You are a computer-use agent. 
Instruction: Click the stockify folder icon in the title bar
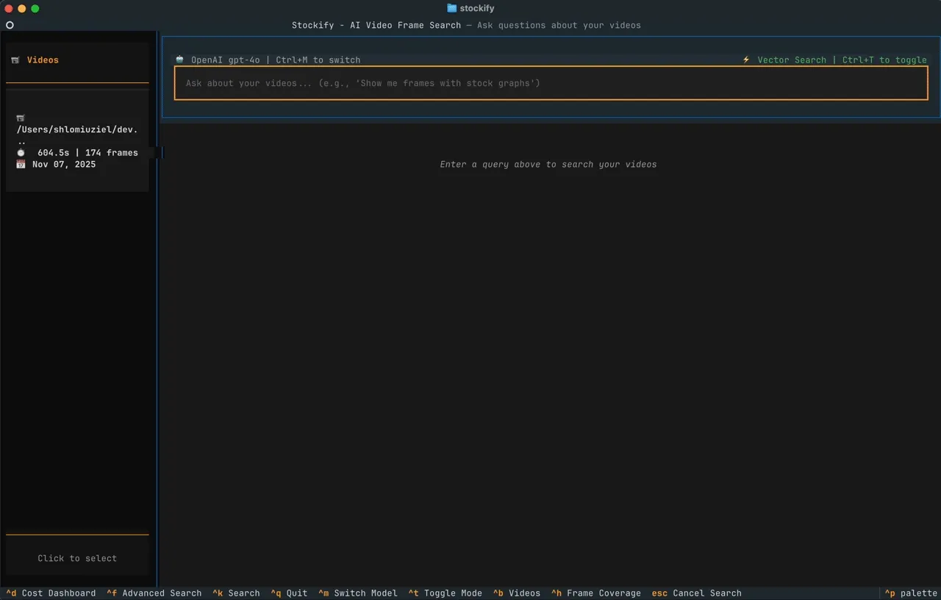pos(451,8)
